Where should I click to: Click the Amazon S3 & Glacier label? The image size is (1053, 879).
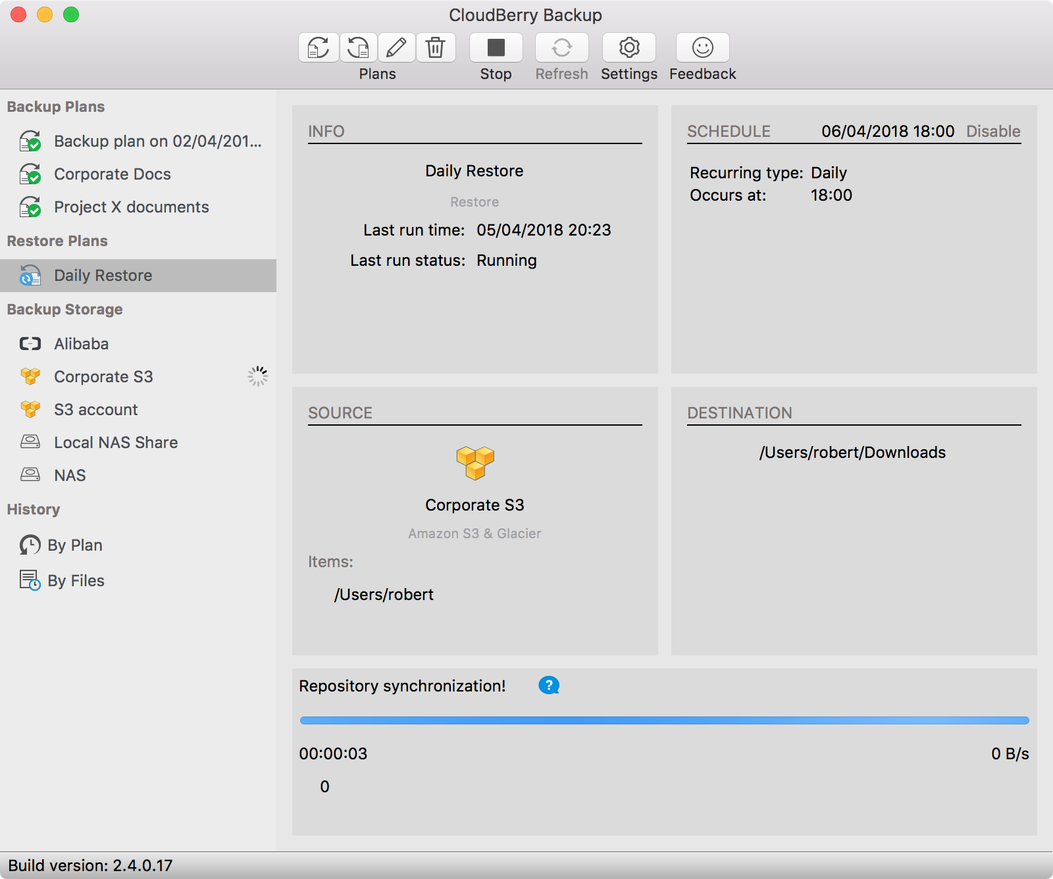click(475, 534)
